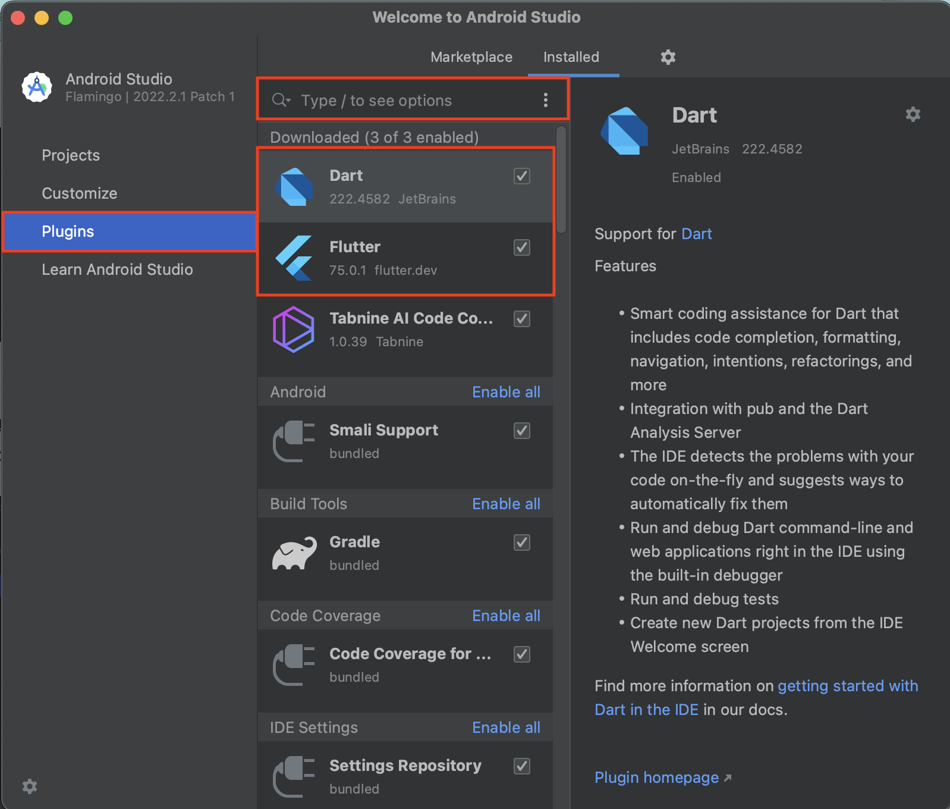Select the Installed tab
The width and height of the screenshot is (950, 809).
pyautogui.click(x=571, y=57)
